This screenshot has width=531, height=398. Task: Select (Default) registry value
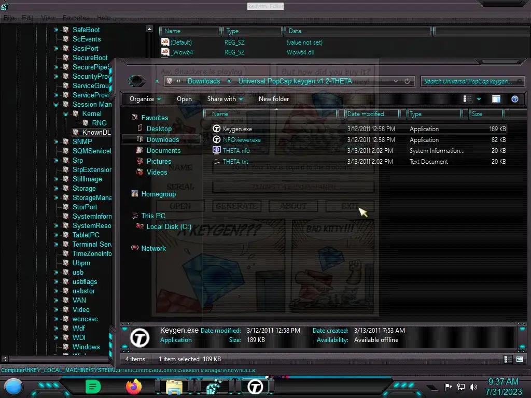pos(181,42)
